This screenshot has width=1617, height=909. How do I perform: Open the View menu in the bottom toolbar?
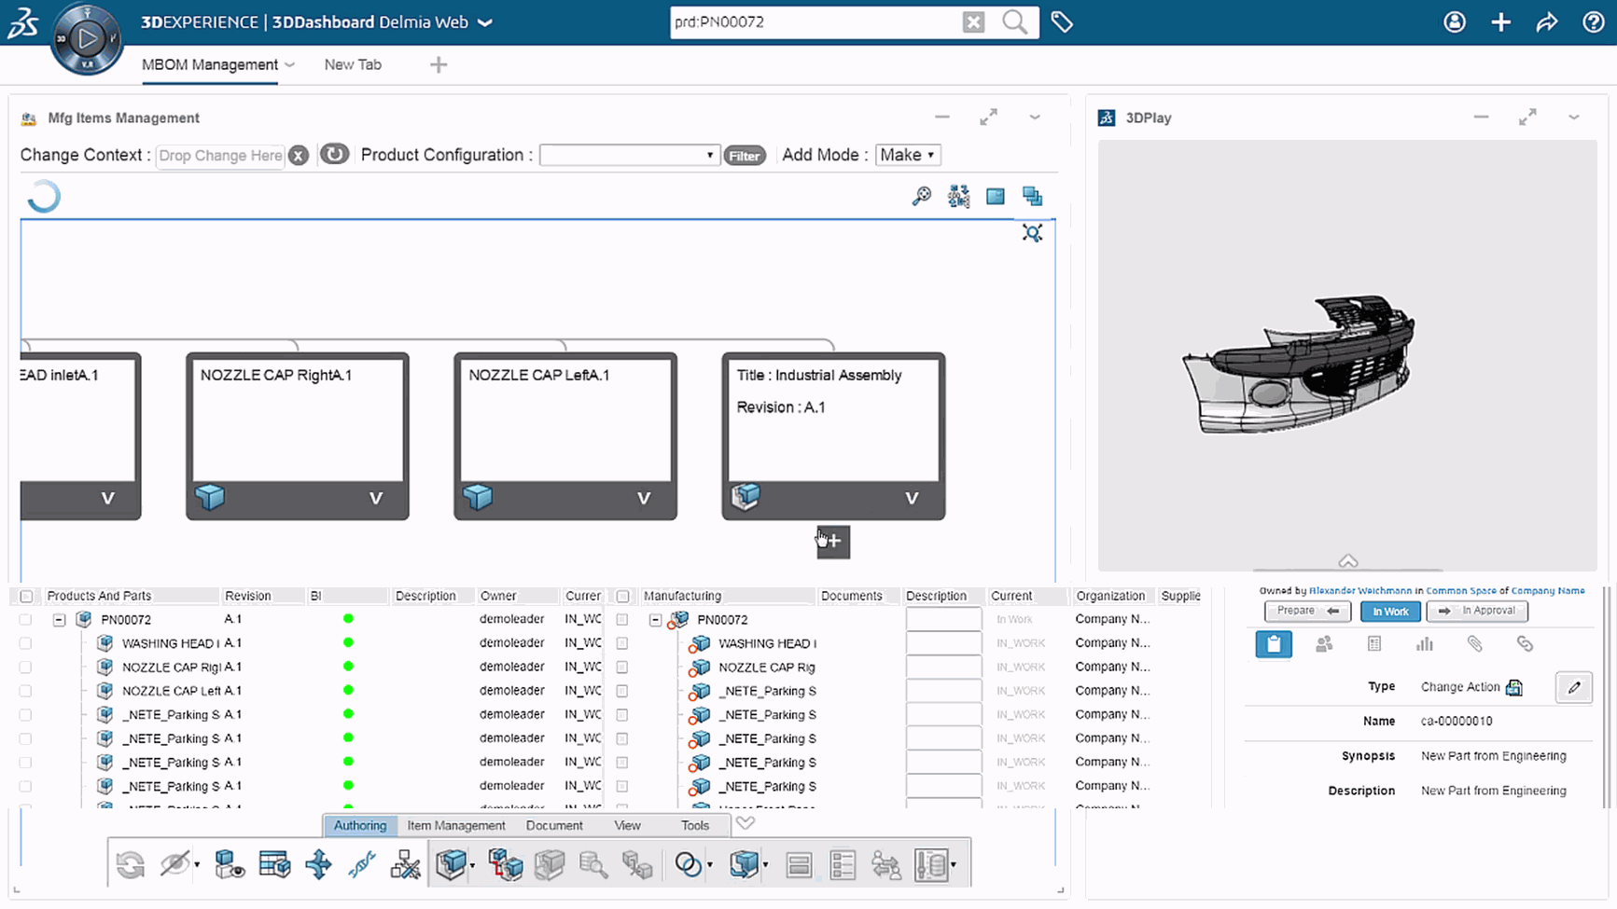627,825
